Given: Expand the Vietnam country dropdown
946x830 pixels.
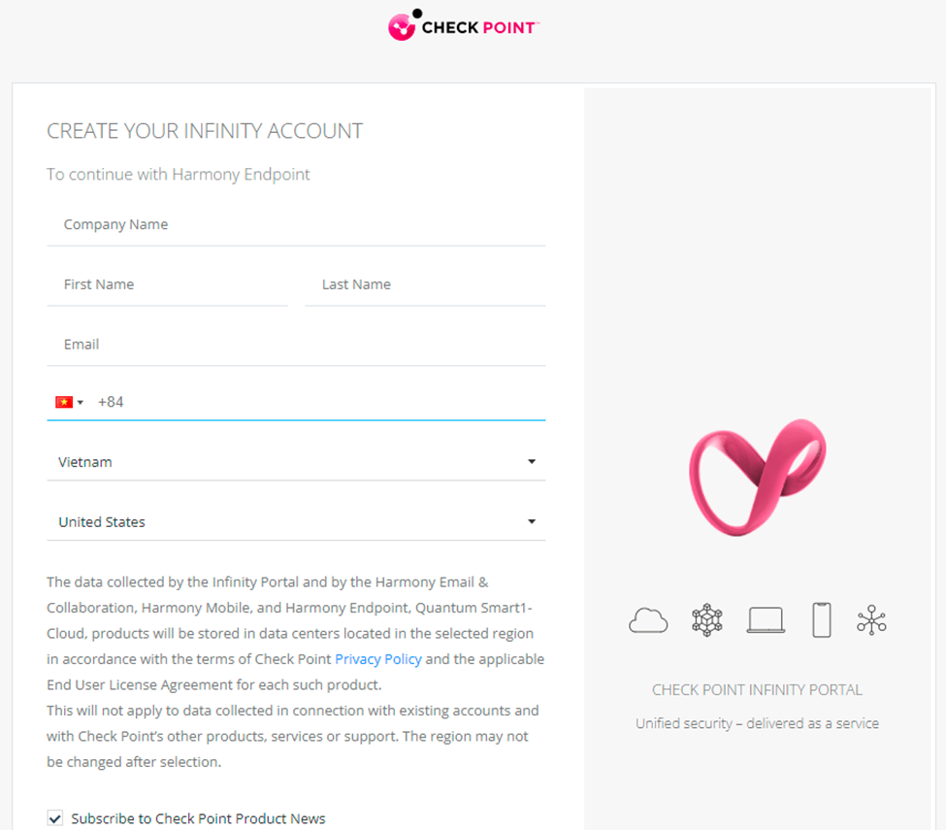Looking at the screenshot, I should tap(296, 462).
